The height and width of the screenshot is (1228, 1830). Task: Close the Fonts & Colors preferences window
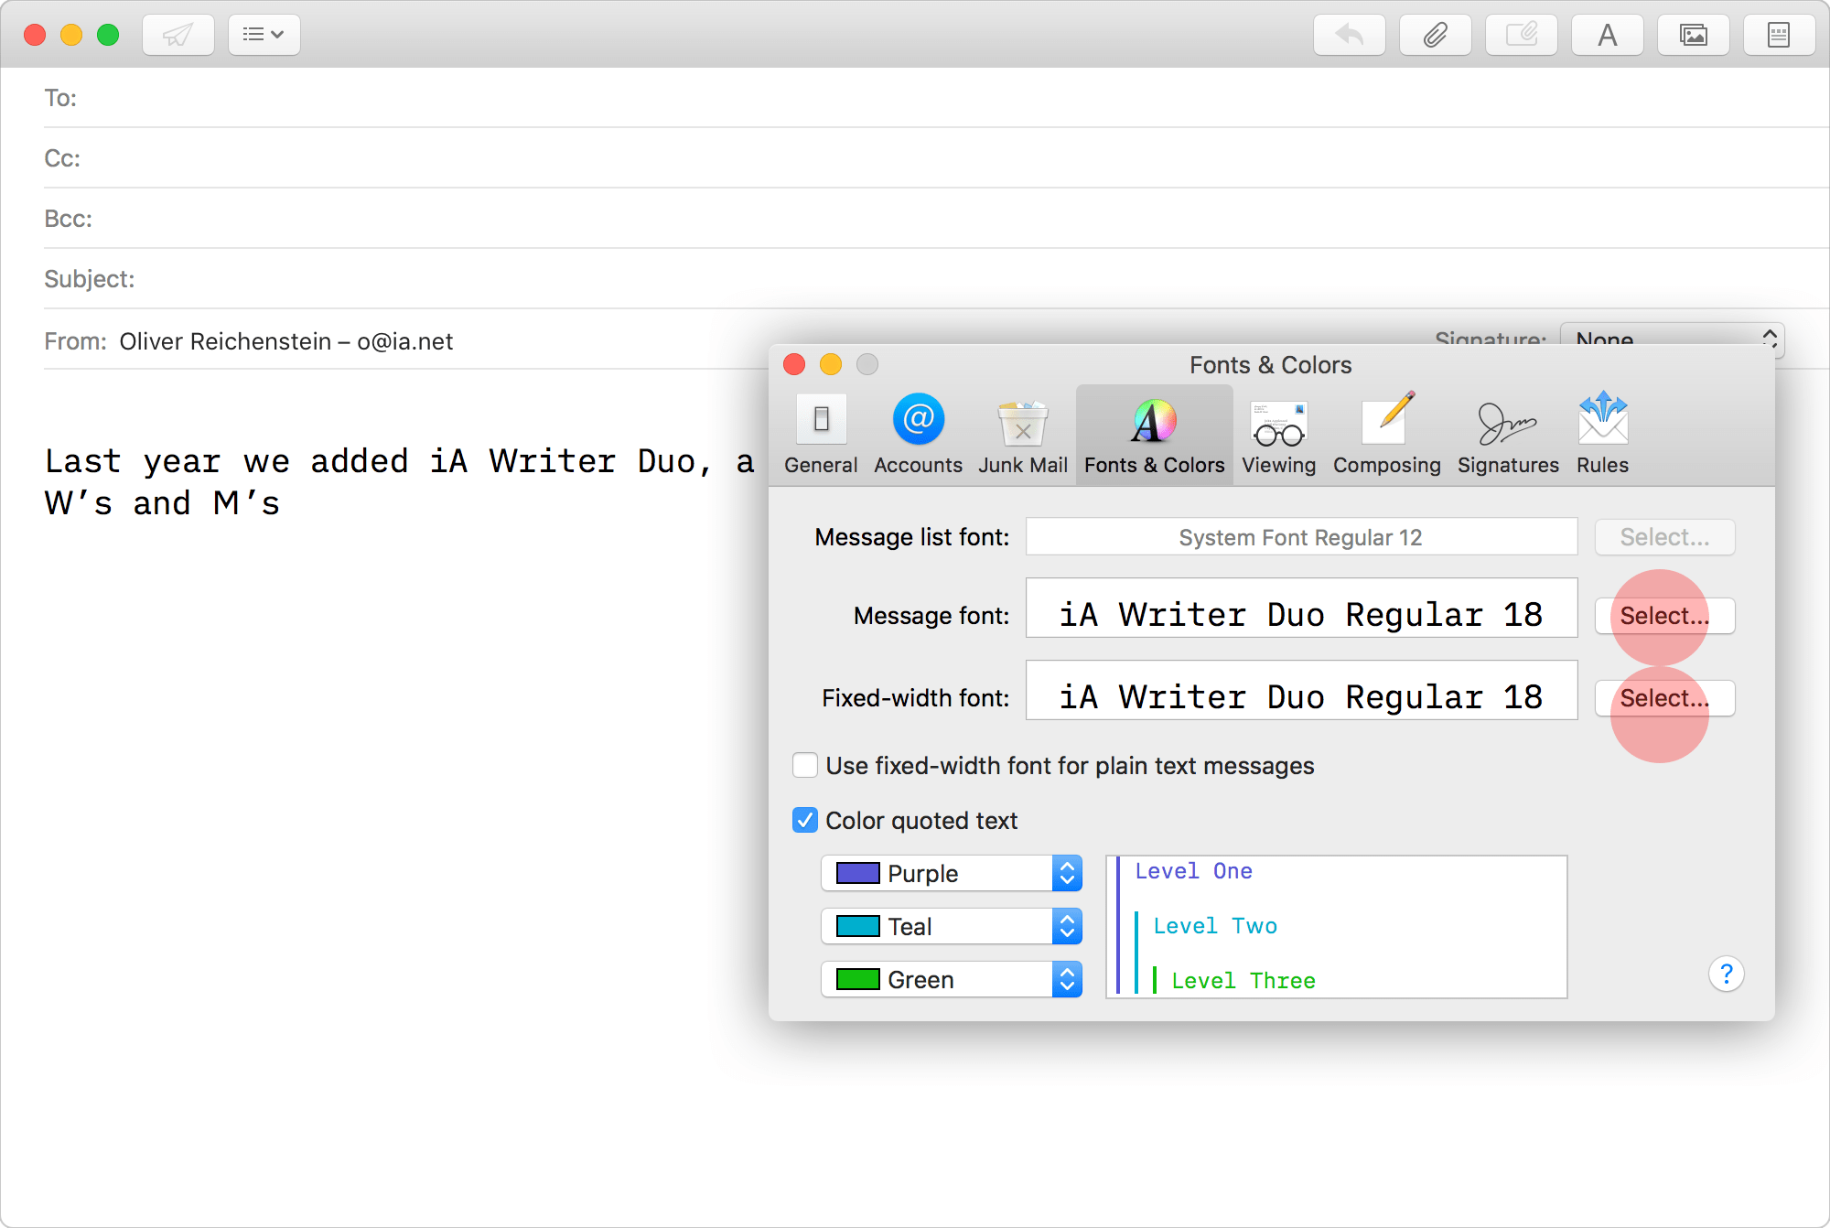[x=794, y=364]
